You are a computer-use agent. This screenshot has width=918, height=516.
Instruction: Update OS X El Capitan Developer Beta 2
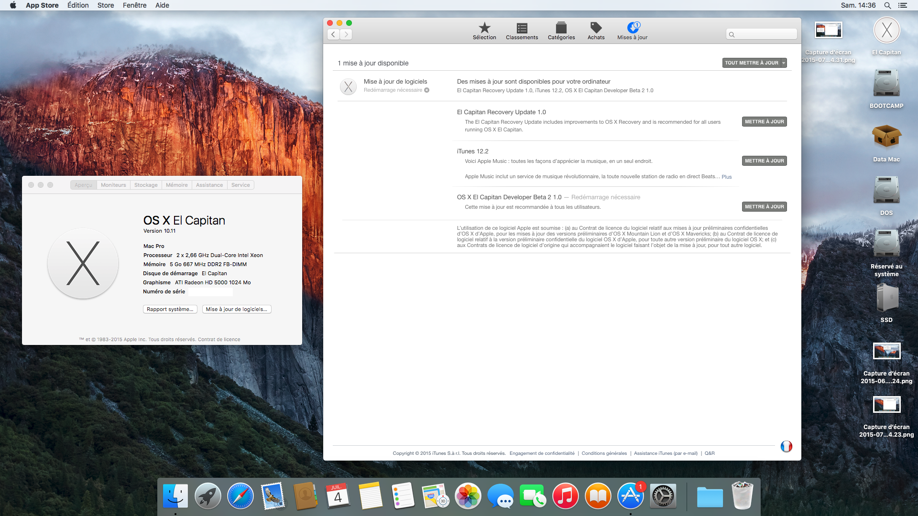pyautogui.click(x=764, y=206)
